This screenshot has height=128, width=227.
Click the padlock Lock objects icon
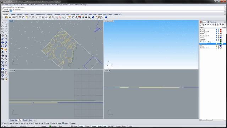(76, 17)
